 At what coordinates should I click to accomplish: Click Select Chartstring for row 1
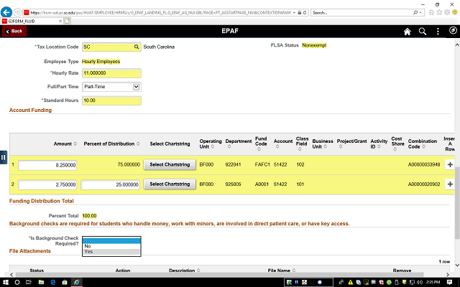point(170,164)
